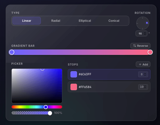
Task: Click the #6C63FF hex value
Action: pos(85,74)
